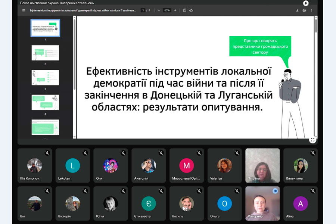Click the 63% zoom level field
This screenshot has height=224, width=336.
click(167, 10)
